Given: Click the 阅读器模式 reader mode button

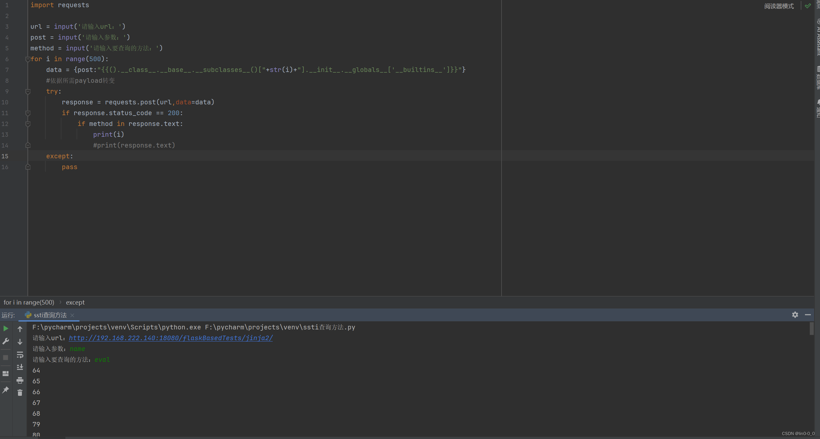Looking at the screenshot, I should [x=779, y=6].
